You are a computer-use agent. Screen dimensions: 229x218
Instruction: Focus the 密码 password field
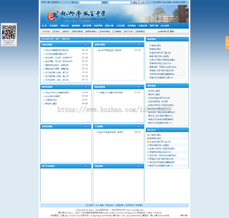click(119, 3)
